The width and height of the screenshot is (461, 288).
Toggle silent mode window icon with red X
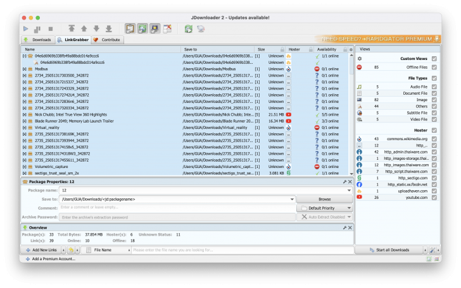click(167, 29)
